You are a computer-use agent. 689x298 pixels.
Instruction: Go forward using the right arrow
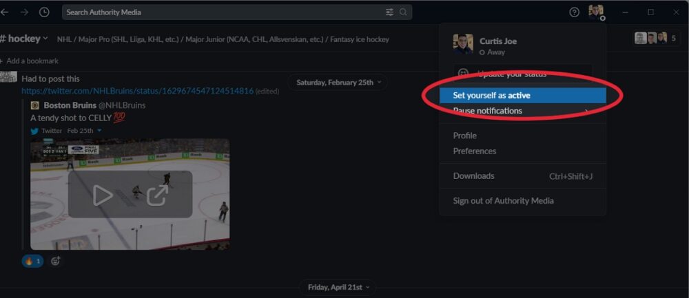point(25,12)
